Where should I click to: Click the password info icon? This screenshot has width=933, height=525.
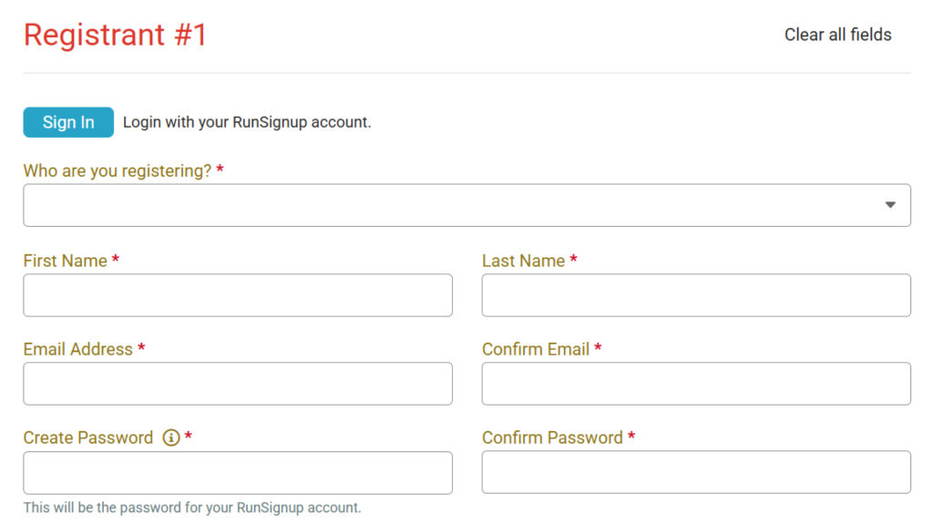170,437
